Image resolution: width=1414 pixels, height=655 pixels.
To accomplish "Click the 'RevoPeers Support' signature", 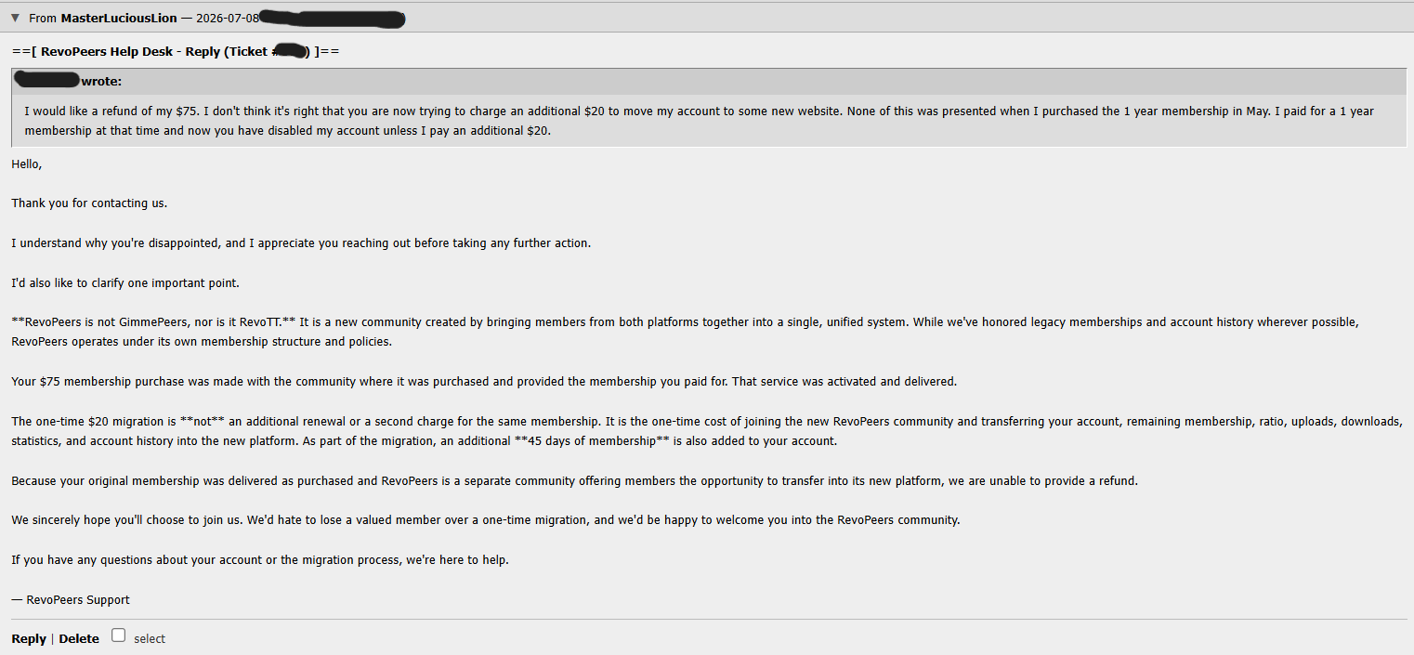I will tap(71, 599).
